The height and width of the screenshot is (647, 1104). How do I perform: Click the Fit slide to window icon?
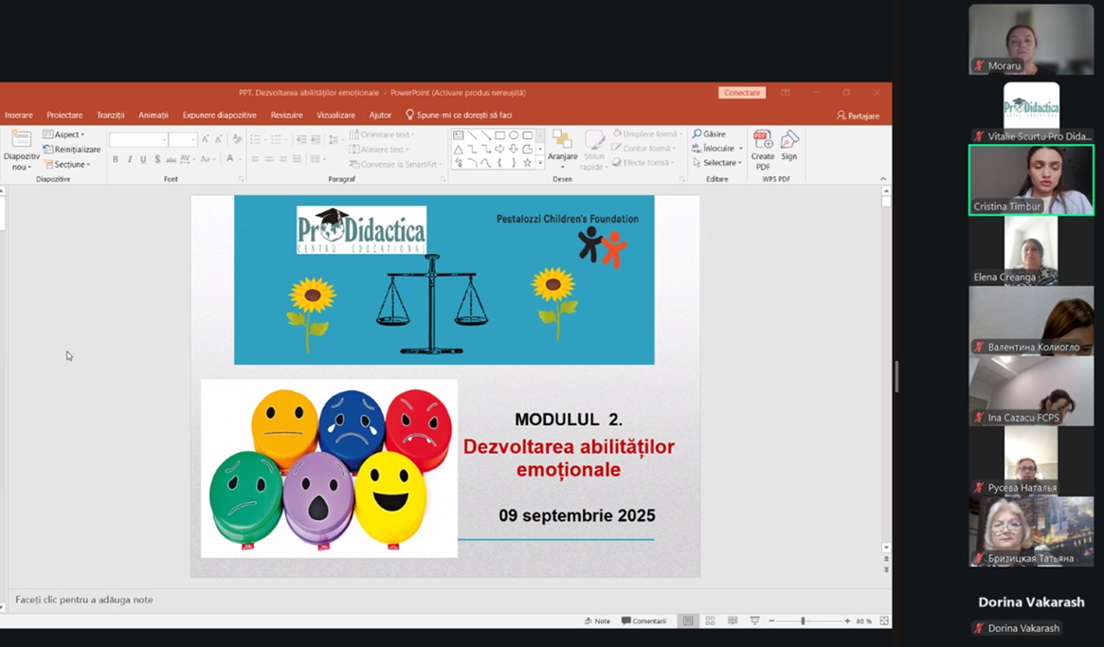point(883,621)
